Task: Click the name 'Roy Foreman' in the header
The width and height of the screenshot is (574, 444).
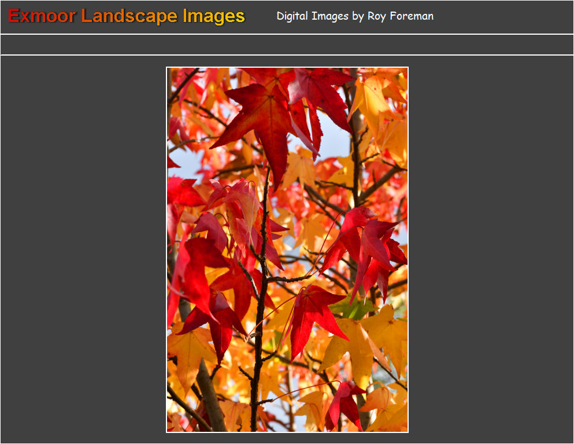Action: [x=401, y=16]
